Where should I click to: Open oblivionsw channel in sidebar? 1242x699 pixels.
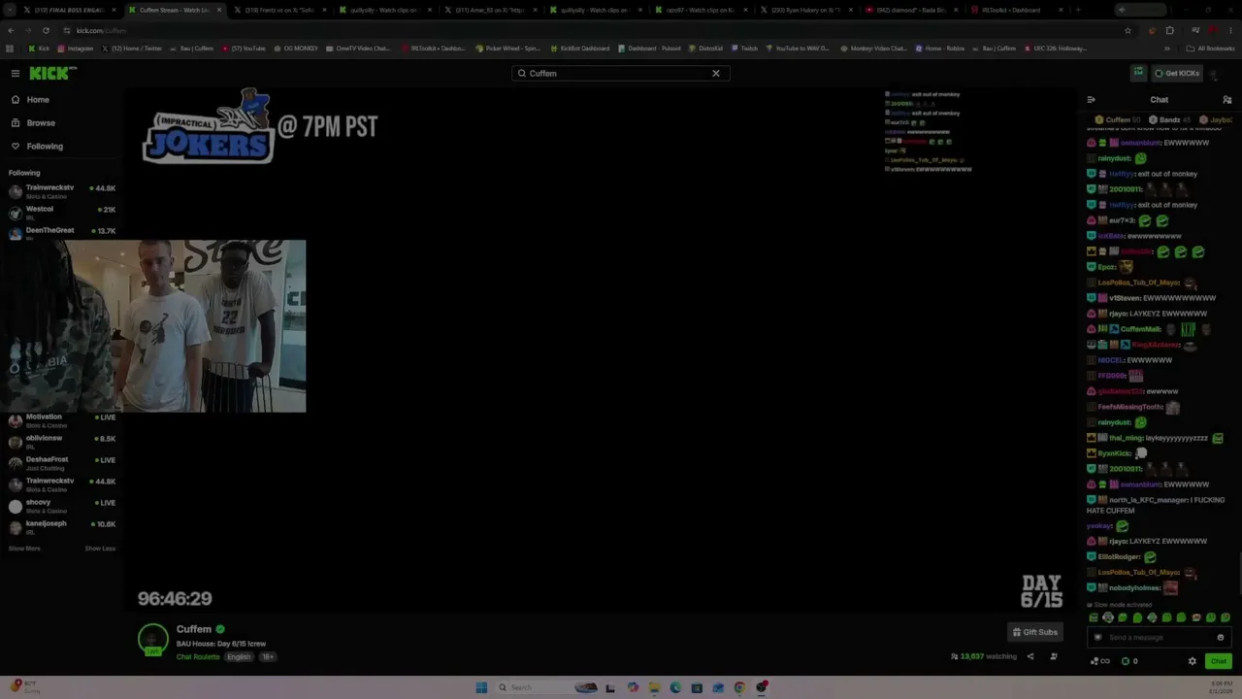62,442
